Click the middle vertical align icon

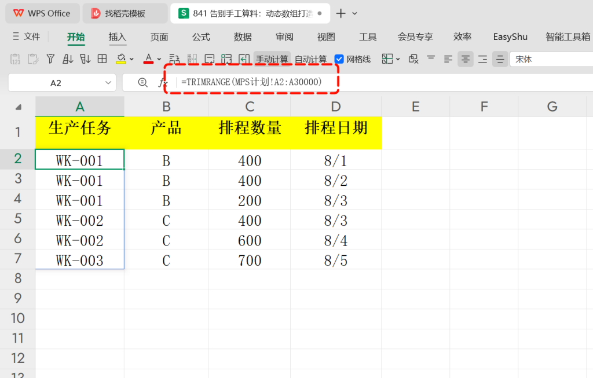(x=500, y=60)
